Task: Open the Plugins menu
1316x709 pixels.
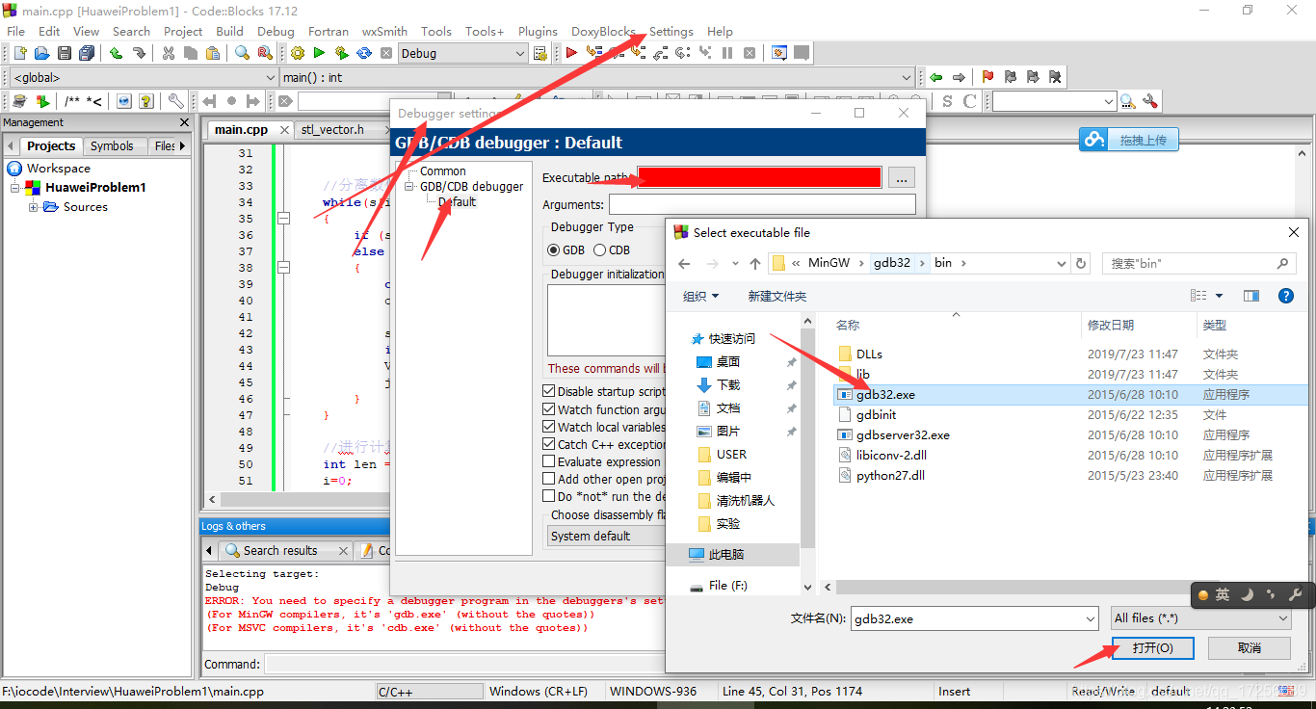Action: [x=538, y=31]
